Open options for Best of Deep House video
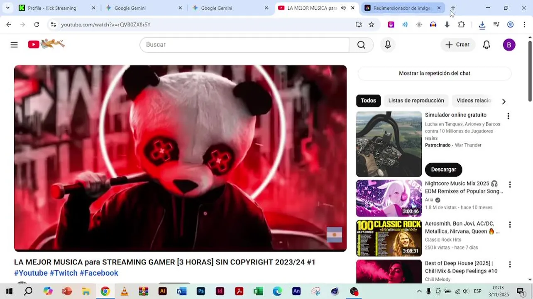The image size is (533, 299). 510,264
